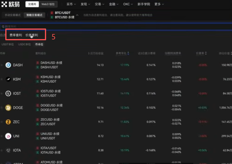Open the 新手学院 link
Image resolution: width=232 pixels, height=164 pixels.
[144, 4]
